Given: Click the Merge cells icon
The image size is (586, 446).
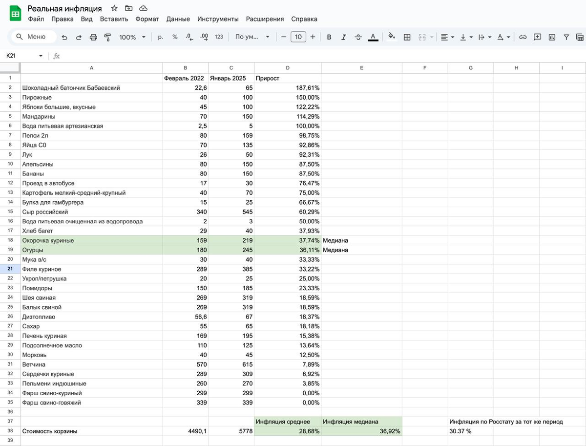Looking at the screenshot, I should pos(422,37).
